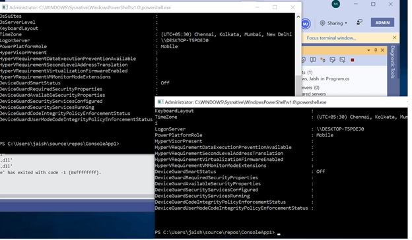Click the PS prompt line in back PowerShell window
412x240 pixels.
pyautogui.click(x=59, y=144)
